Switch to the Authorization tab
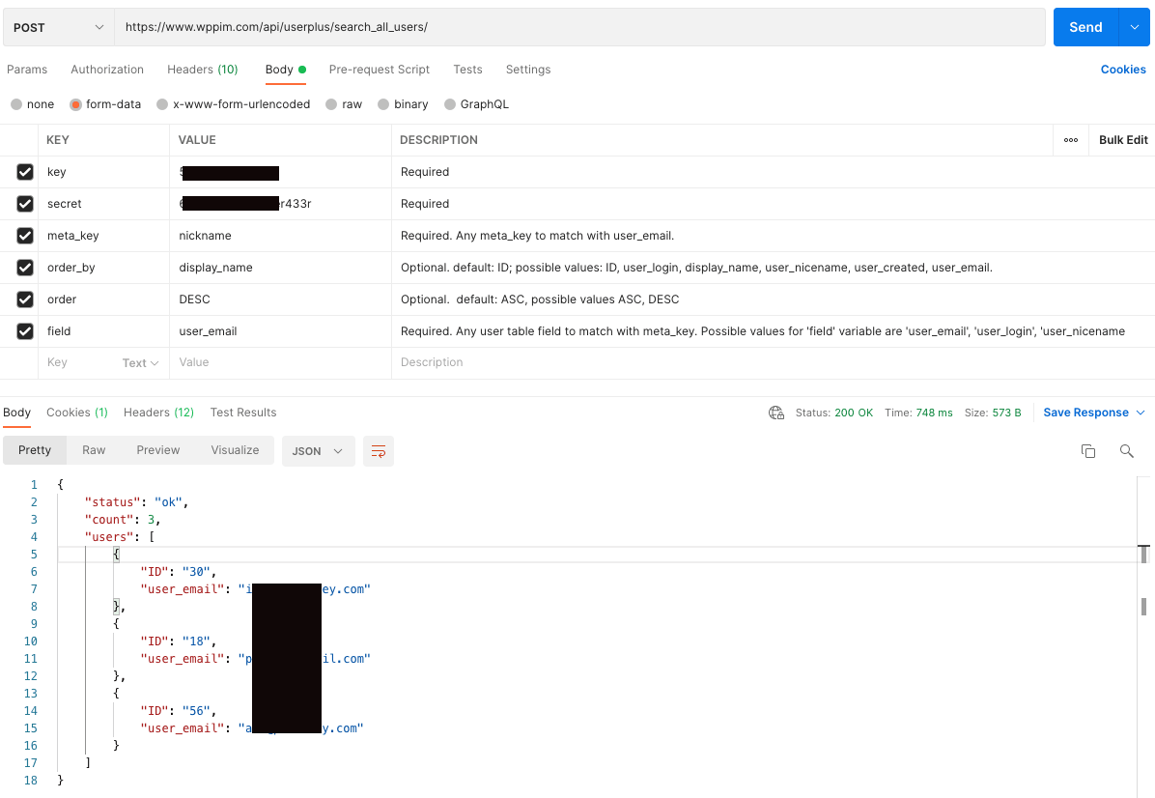Image resolution: width=1155 pixels, height=798 pixels. click(107, 70)
